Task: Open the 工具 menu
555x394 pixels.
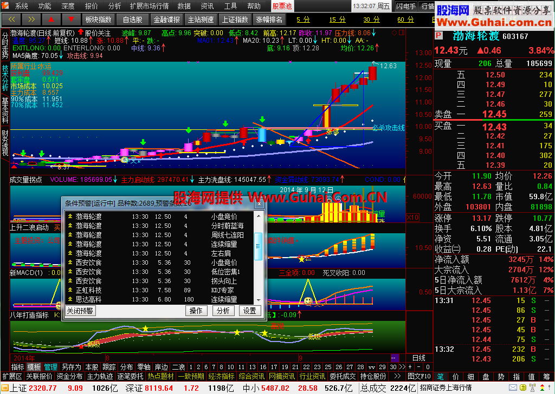Action: coord(230,6)
